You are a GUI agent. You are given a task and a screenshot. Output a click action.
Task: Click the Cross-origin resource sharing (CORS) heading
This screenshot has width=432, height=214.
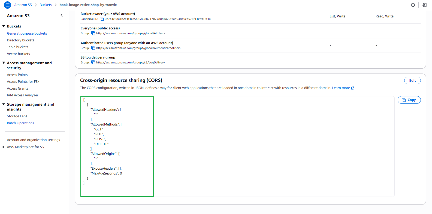tap(121, 80)
